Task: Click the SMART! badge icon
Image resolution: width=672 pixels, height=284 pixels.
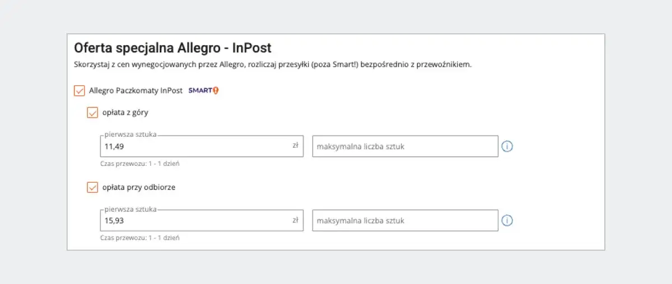Action: point(203,90)
